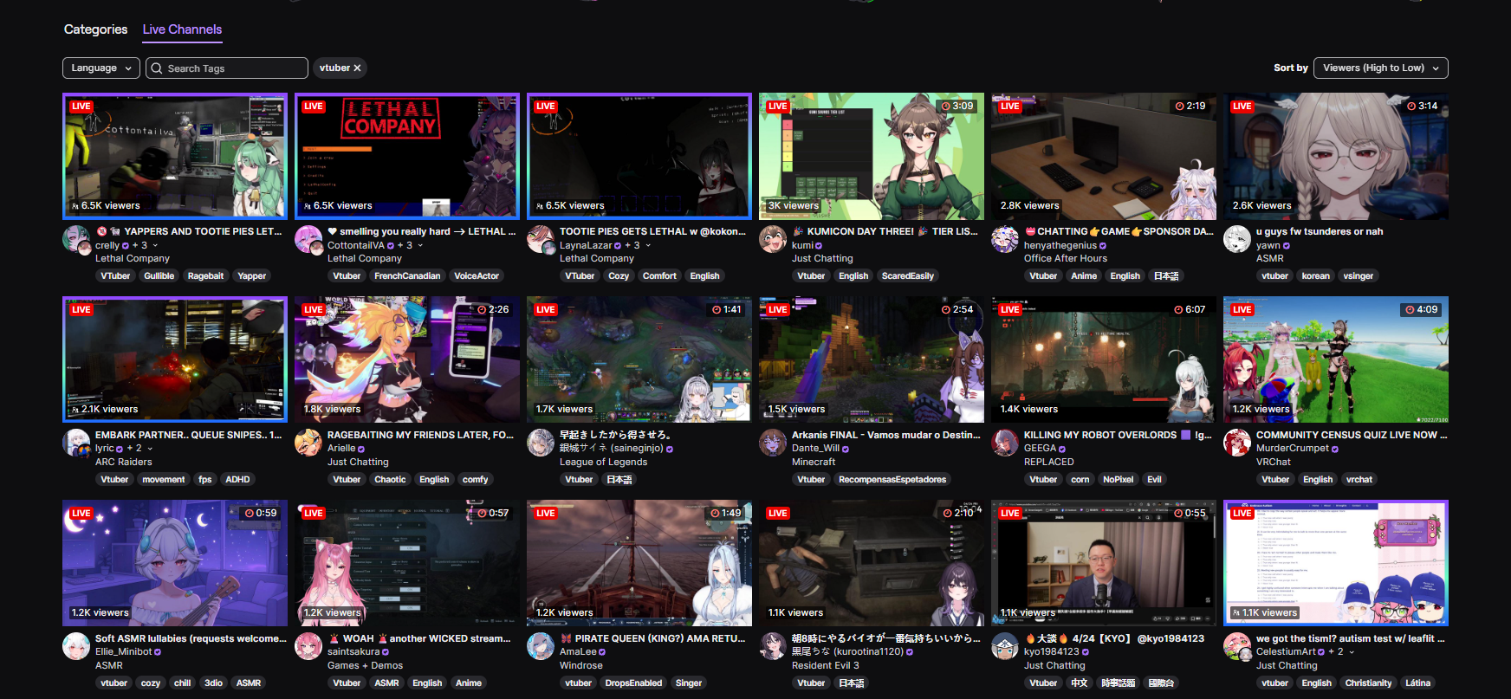Viewport: 1511px width, 699px height.
Task: Click the FrenchCanadian tag
Action: 407,275
